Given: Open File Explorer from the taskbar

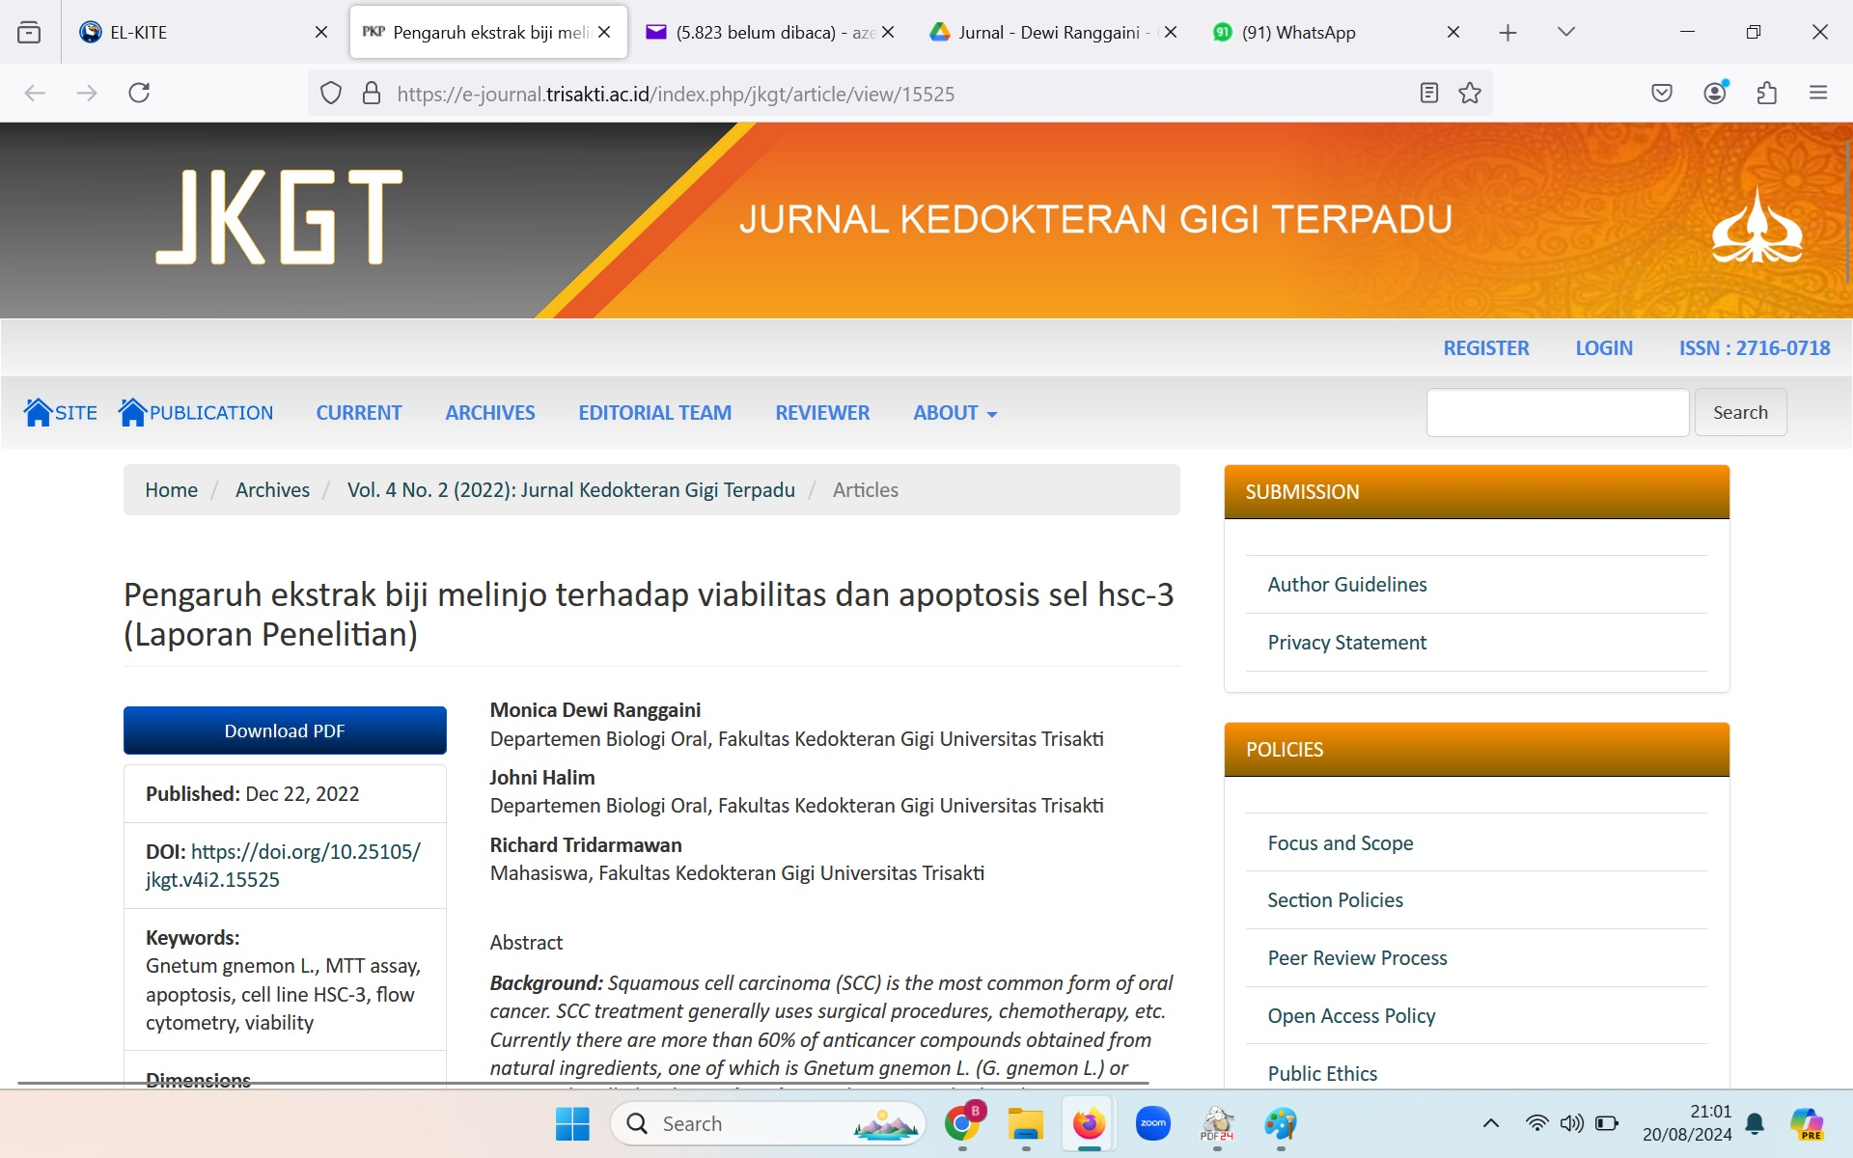Looking at the screenshot, I should 1026,1123.
